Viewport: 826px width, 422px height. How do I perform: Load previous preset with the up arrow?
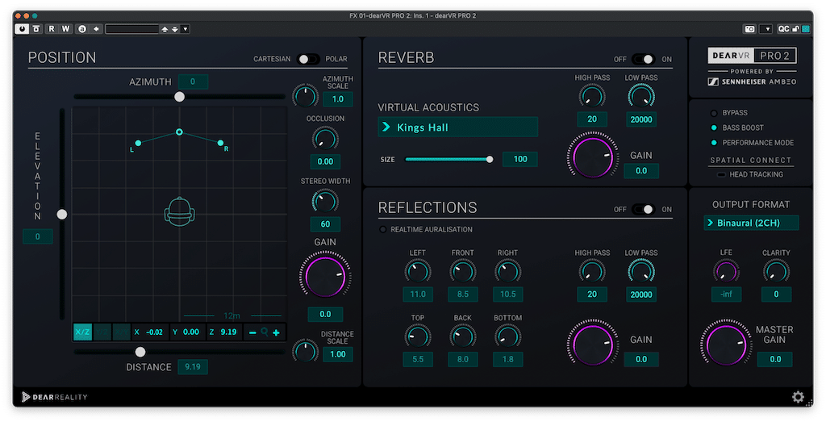click(165, 29)
